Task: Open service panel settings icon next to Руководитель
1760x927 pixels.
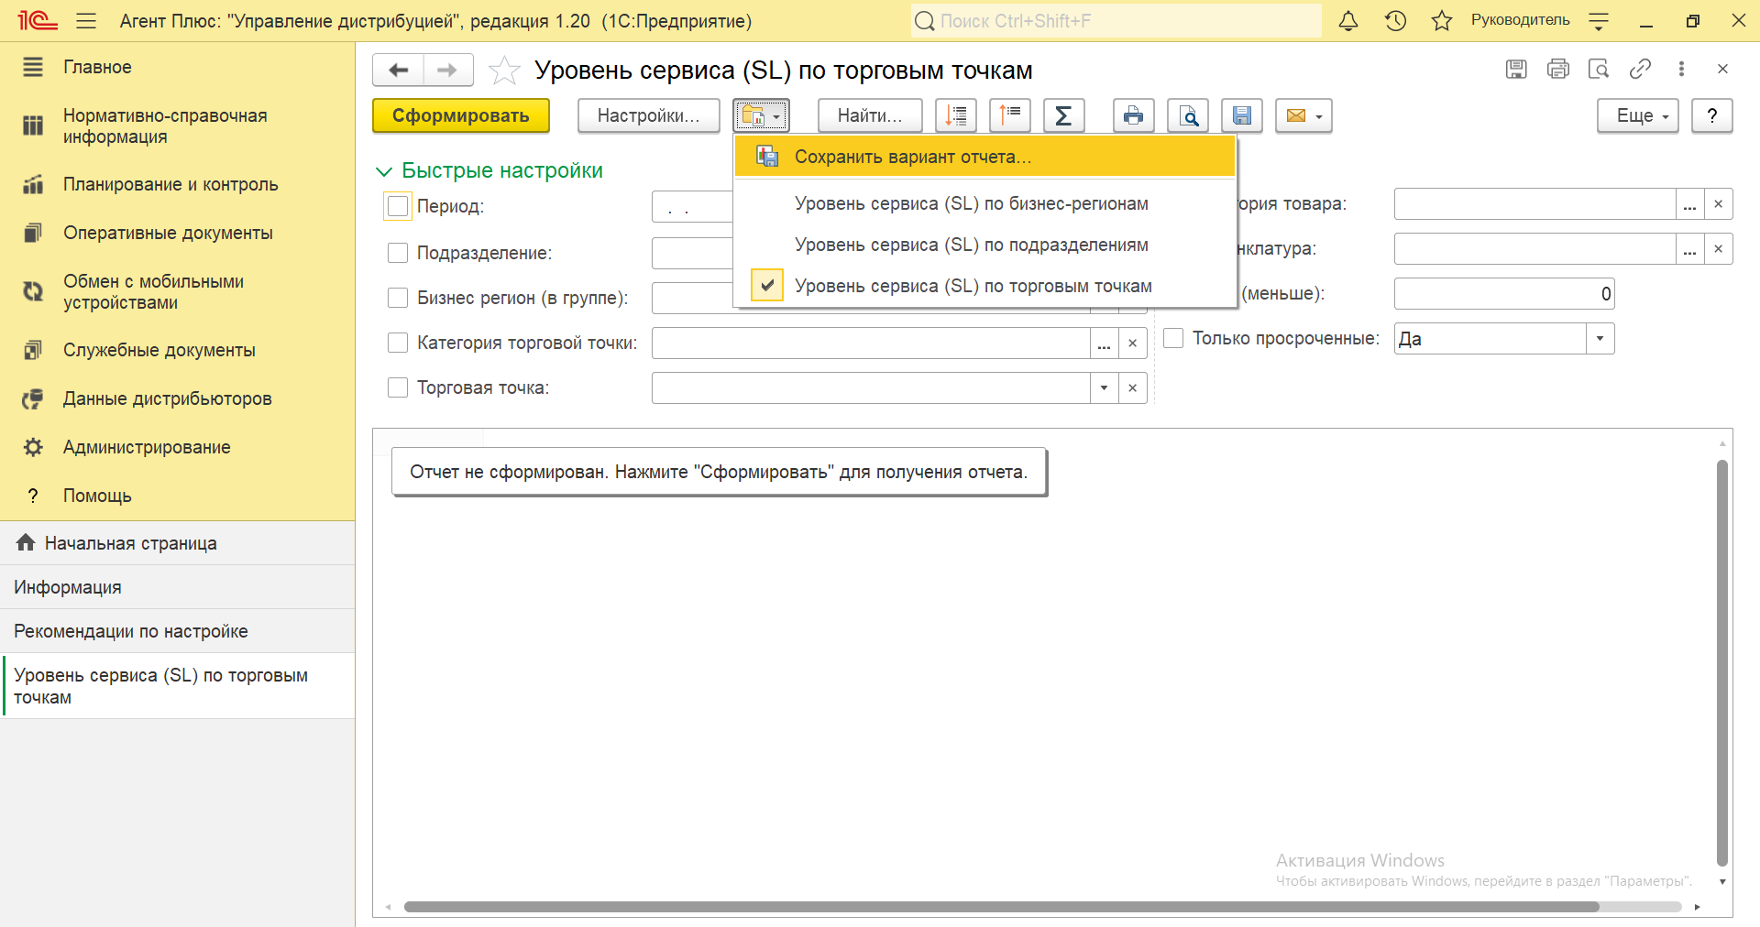Action: click(x=1599, y=21)
